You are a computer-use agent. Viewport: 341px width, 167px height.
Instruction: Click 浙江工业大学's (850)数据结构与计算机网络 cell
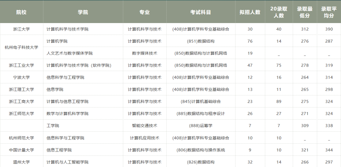point(201,65)
